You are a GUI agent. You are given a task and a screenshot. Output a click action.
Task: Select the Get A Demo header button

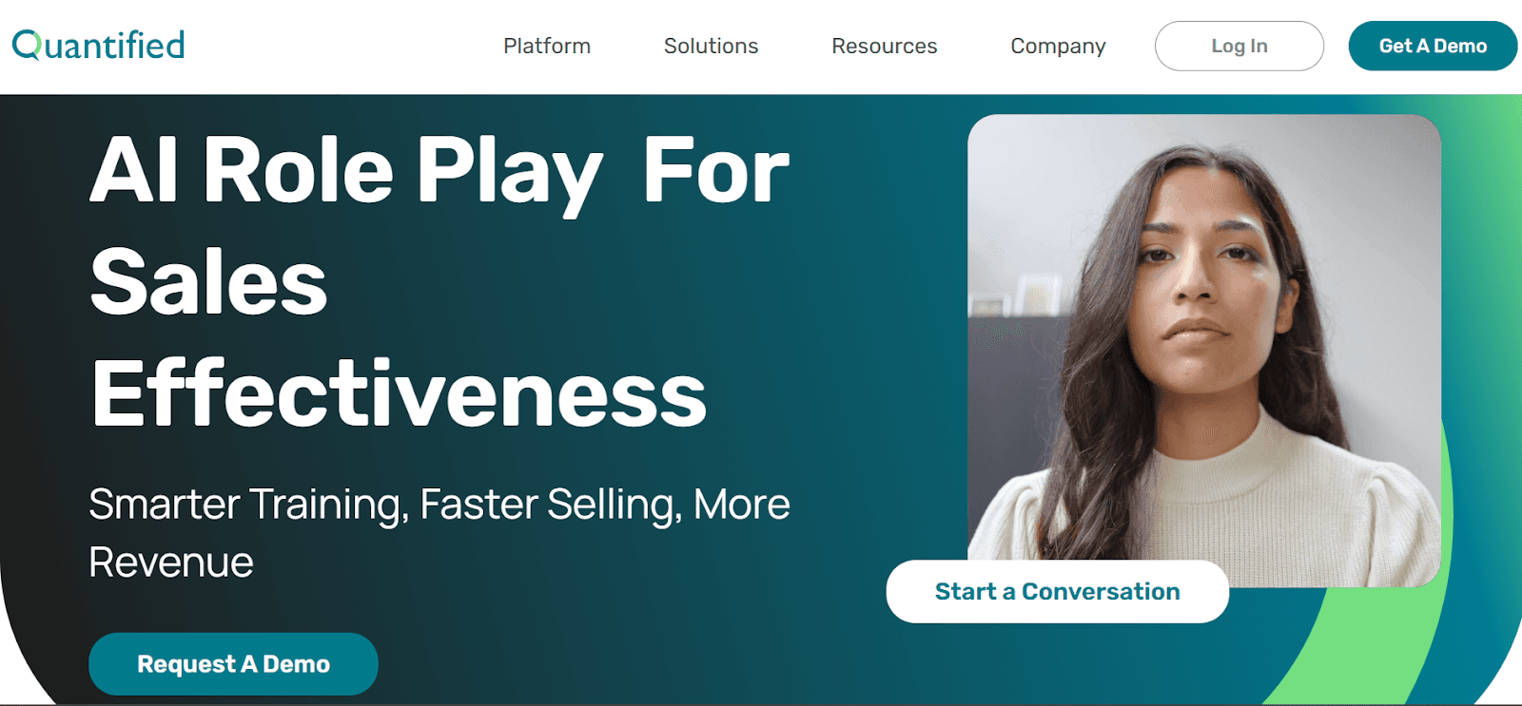(x=1433, y=46)
